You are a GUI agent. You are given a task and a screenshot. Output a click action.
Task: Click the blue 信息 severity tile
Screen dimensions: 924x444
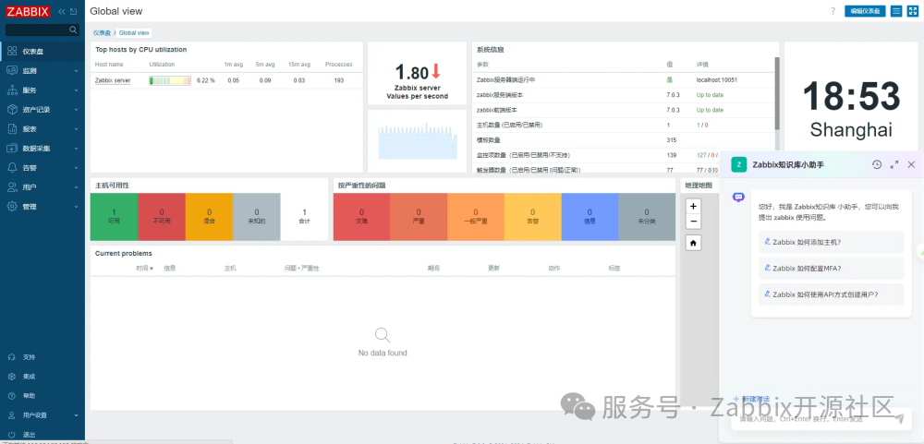click(590, 217)
